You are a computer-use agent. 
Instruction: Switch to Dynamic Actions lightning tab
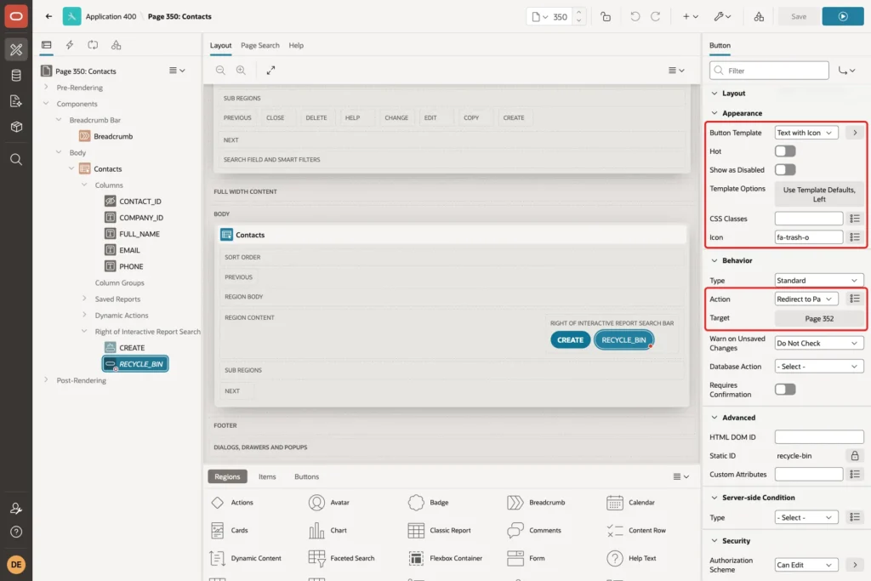(70, 45)
